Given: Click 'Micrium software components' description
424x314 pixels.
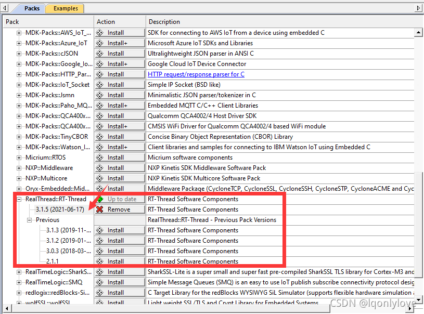Looking at the screenshot, I should [x=190, y=158].
